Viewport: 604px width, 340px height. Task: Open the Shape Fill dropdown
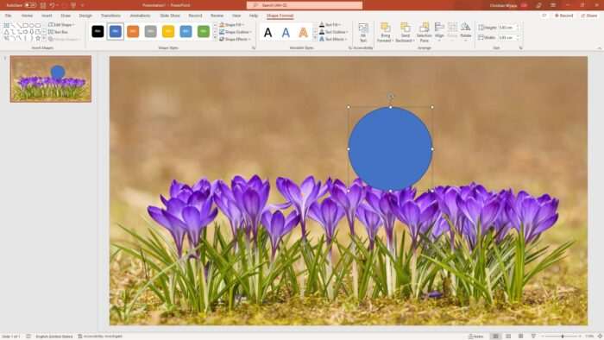pyautogui.click(x=232, y=25)
